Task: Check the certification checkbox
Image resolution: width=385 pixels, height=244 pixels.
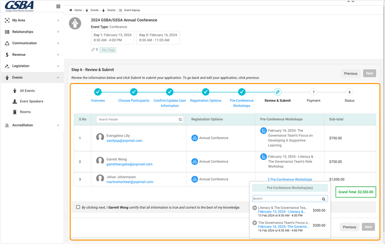Action: pos(78,207)
